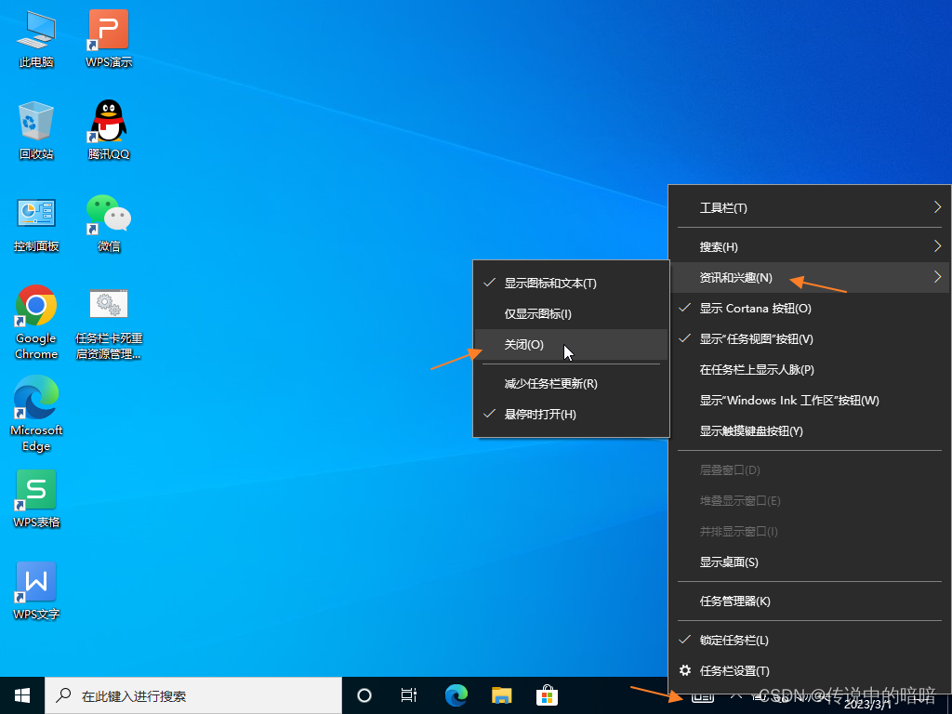This screenshot has height=714, width=952.
Task: Click the taskbar search input box
Action: (x=195, y=695)
